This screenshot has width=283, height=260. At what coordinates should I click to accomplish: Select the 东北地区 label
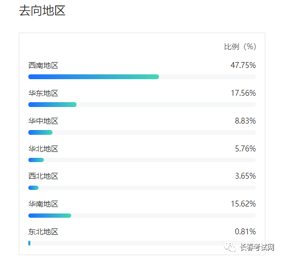[x=43, y=232]
